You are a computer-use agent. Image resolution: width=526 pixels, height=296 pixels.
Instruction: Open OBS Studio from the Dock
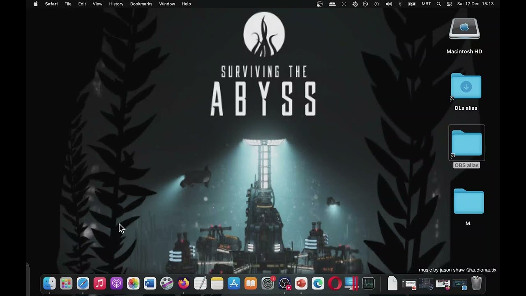[284, 283]
